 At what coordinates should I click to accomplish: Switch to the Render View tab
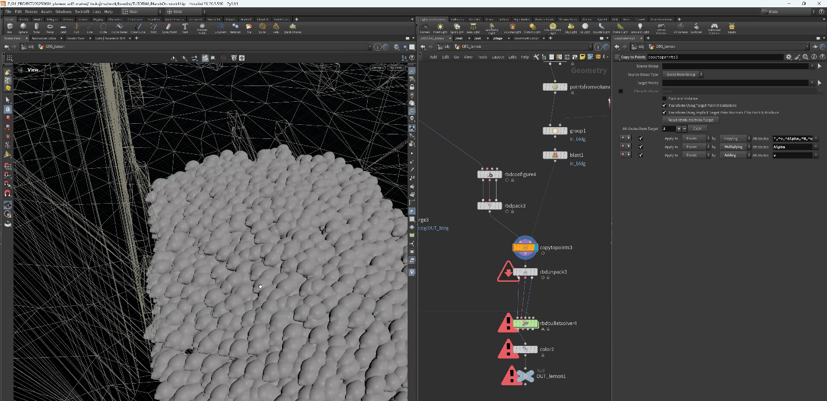(75, 38)
